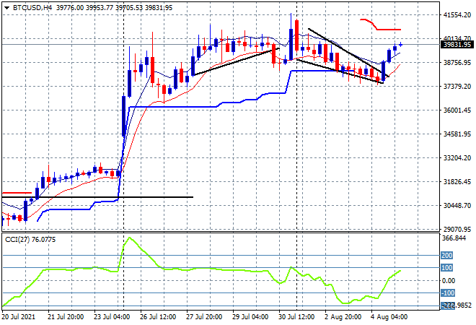Click the 20 Jul 2021 date label
The image size is (476, 325).
(18, 317)
